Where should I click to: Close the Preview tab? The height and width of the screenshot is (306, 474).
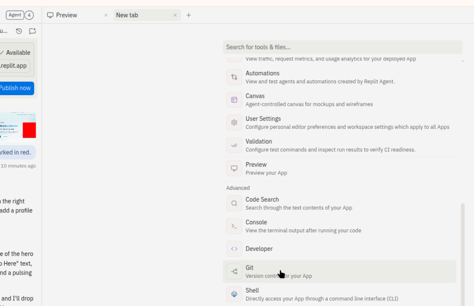[106, 15]
